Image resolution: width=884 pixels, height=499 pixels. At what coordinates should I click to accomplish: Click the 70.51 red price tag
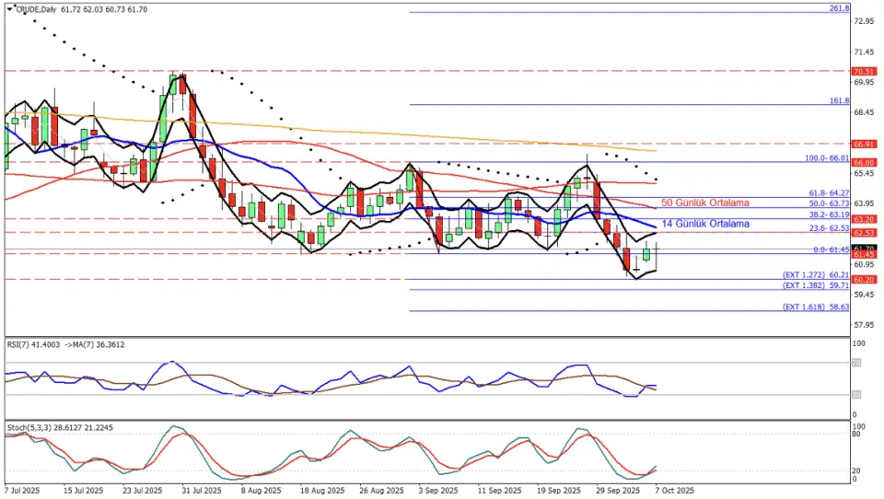(863, 71)
